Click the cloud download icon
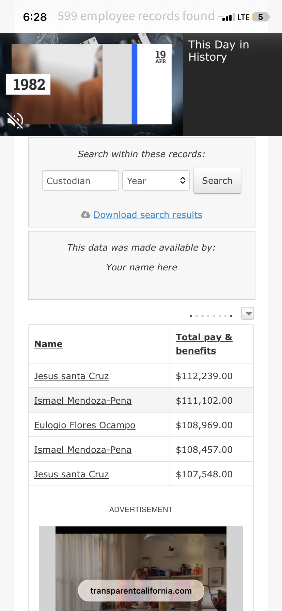The height and width of the screenshot is (611, 282). pyautogui.click(x=85, y=214)
